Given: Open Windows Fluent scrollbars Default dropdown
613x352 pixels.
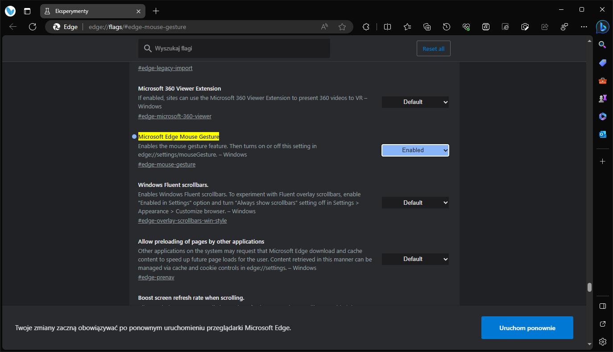Looking at the screenshot, I should 415,203.
